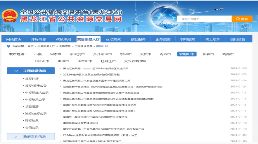Viewport: 258px width, 144px height.
Task: Choose 双鸭山市 location filter
Action: click(187, 54)
